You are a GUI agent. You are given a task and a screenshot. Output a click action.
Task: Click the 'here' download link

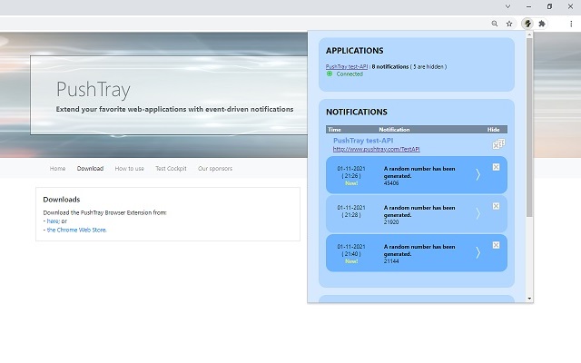[x=53, y=221]
